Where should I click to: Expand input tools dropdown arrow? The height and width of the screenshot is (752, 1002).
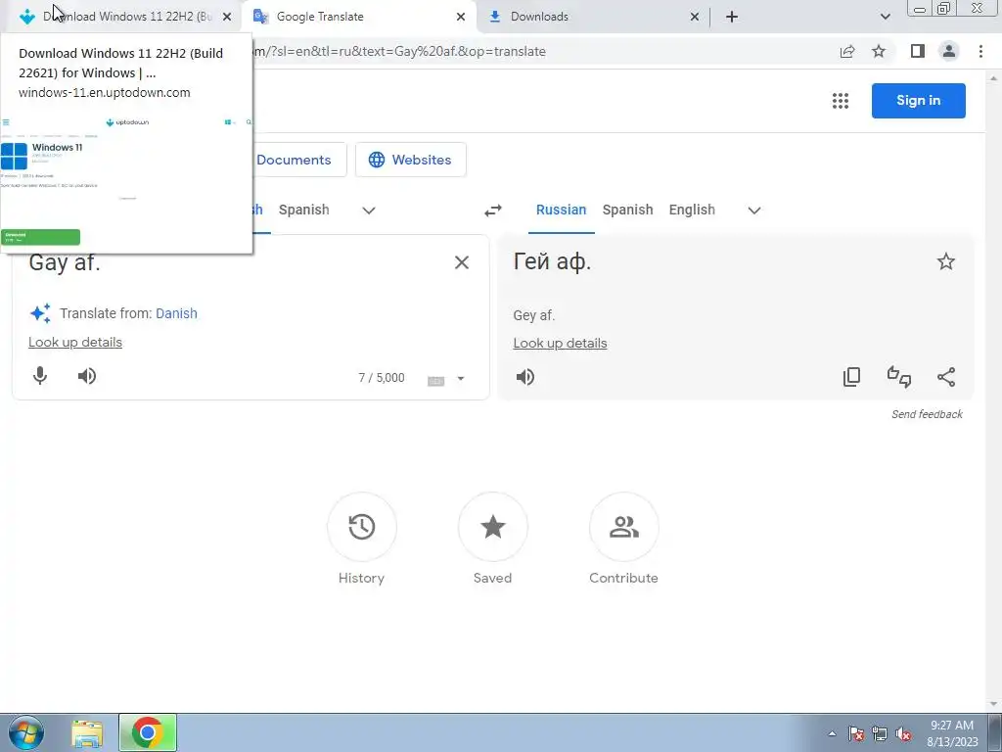pyautogui.click(x=461, y=379)
